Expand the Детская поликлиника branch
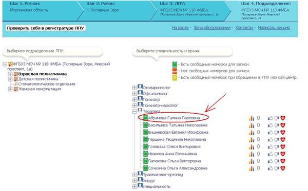This screenshot has width=308, height=191. [10, 79]
